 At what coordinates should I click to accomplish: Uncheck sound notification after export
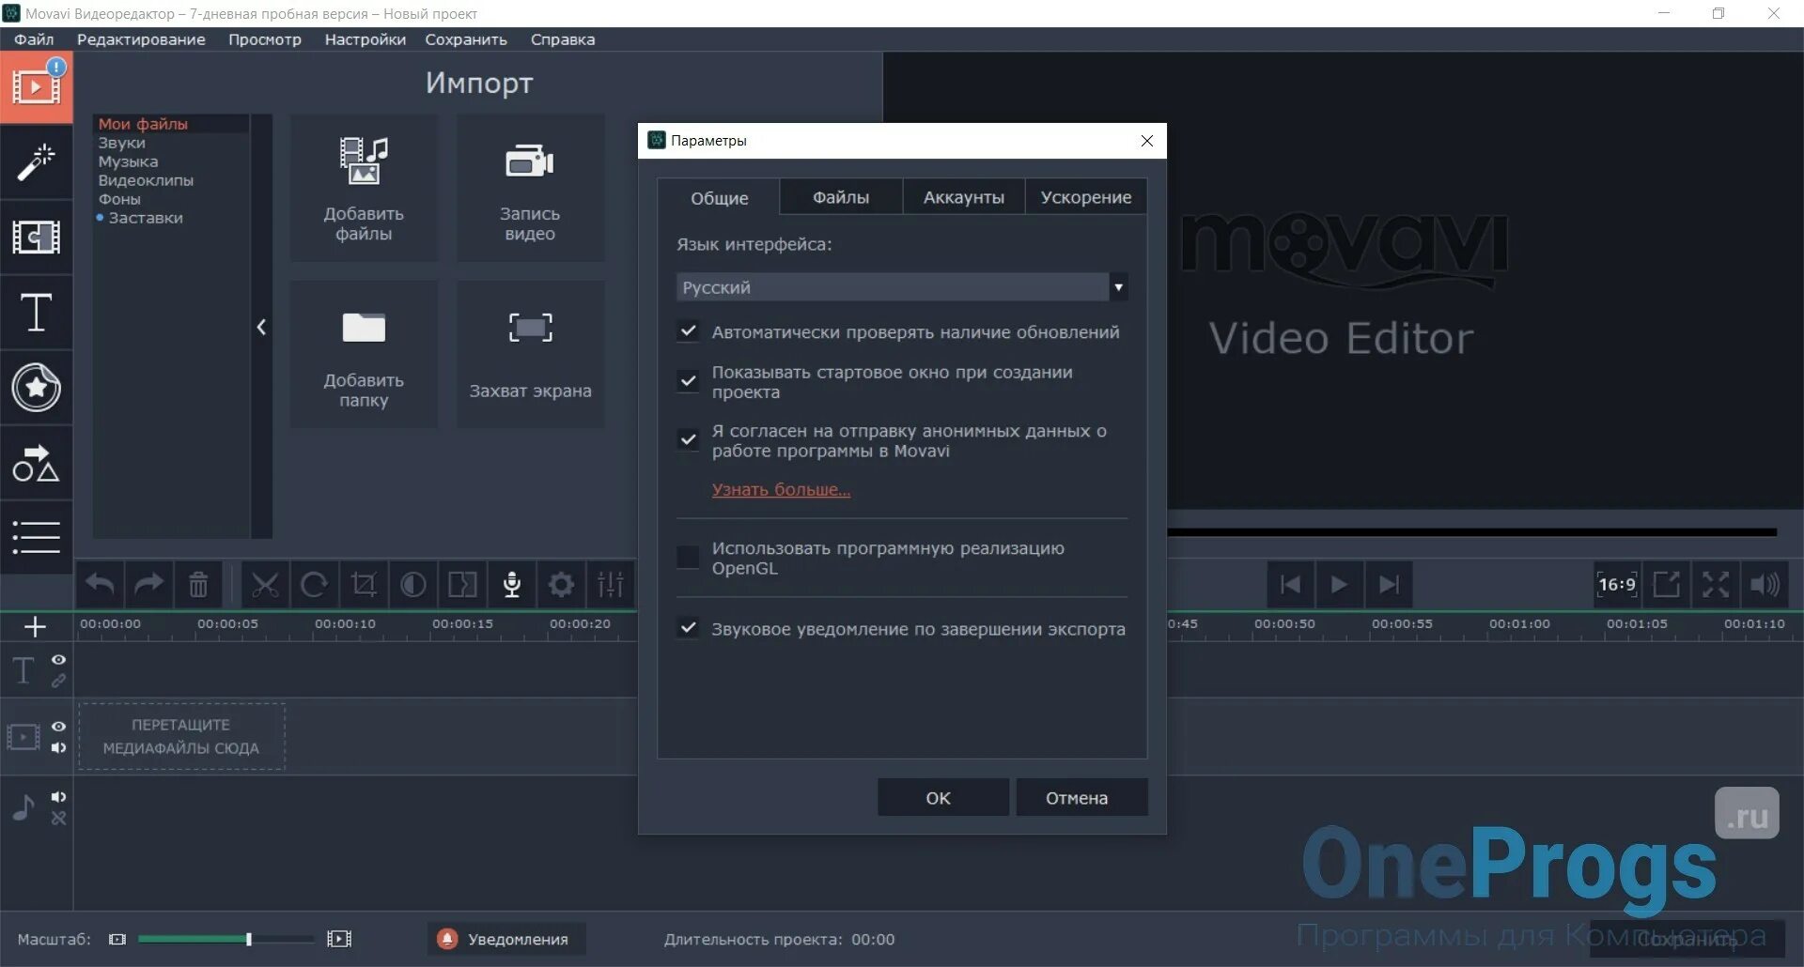pyautogui.click(x=689, y=628)
